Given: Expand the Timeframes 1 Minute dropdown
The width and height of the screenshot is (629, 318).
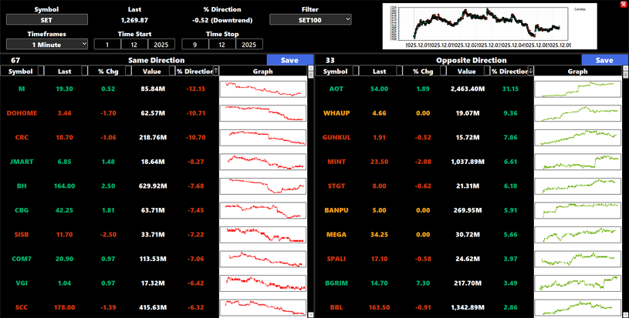Looking at the screenshot, I should tap(48, 45).
